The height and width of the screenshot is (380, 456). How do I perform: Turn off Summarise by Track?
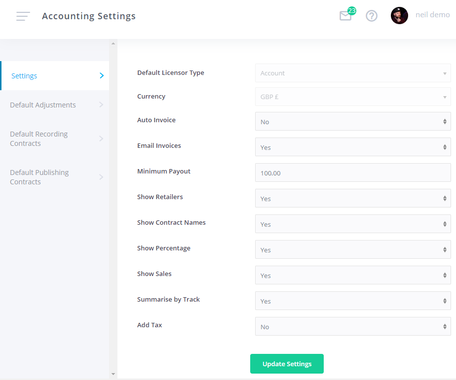pyautogui.click(x=352, y=301)
